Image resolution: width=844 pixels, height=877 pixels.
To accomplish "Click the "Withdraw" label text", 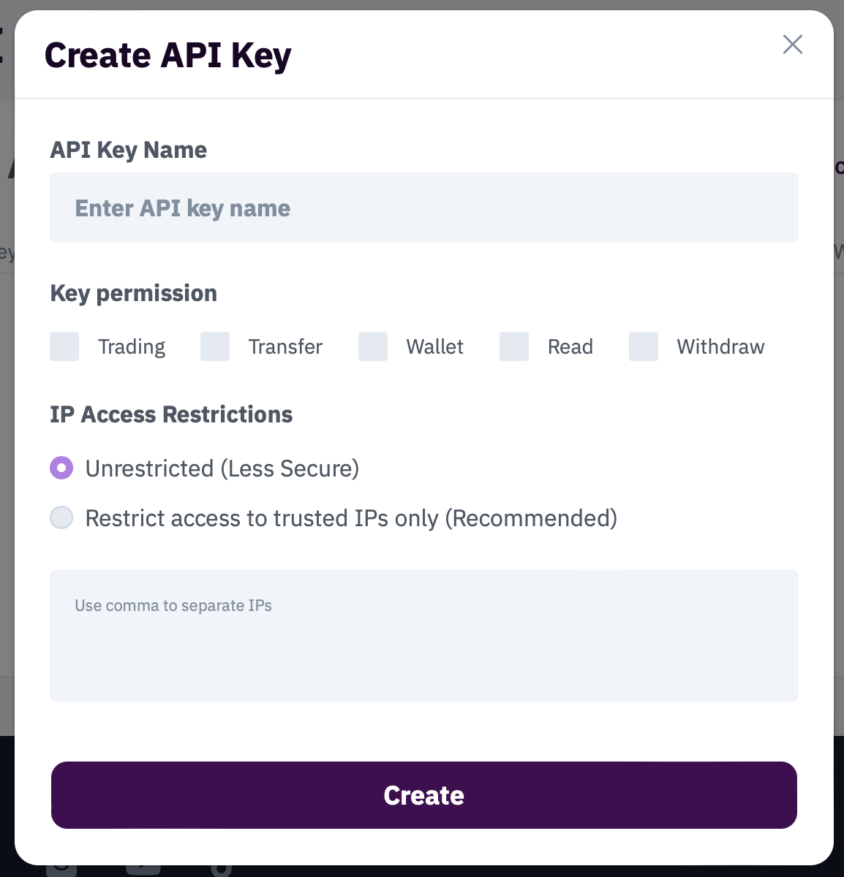I will coord(720,346).
